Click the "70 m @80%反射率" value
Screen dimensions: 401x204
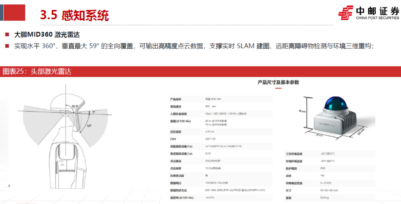click(216, 125)
